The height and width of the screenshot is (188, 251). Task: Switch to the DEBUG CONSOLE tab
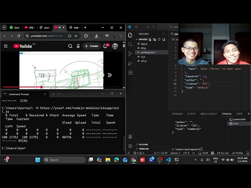point(209,114)
